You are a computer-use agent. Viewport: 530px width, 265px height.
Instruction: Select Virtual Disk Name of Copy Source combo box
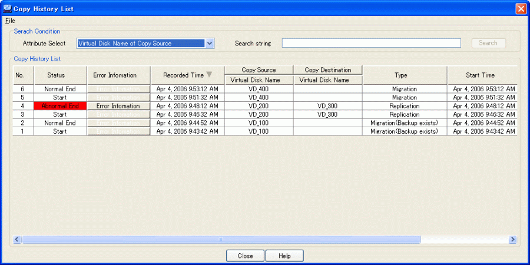tap(141, 43)
